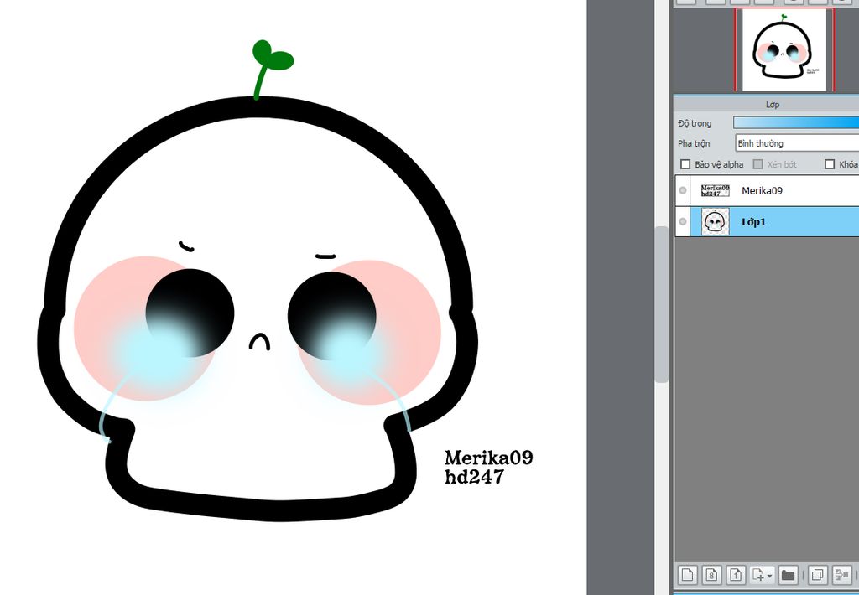Viewport: 859px width, 595px height.
Task: Create a new layer folder
Action: pos(787,575)
